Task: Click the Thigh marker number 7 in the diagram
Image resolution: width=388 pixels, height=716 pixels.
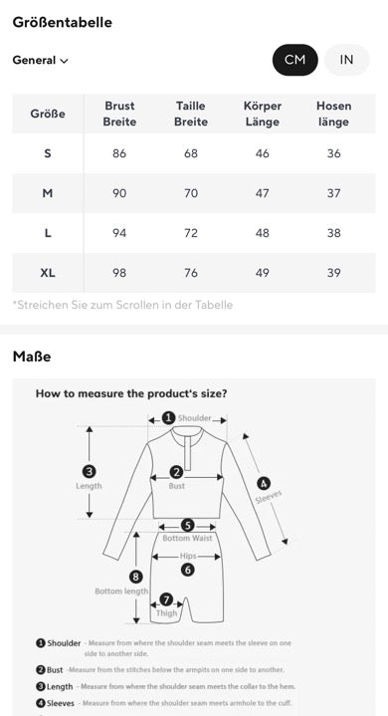Action: (x=166, y=599)
